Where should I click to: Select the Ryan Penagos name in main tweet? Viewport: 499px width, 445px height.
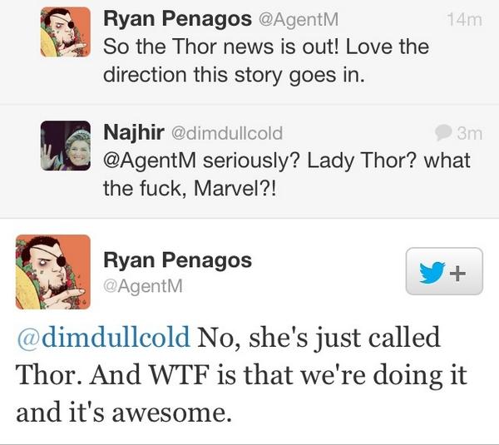[177, 260]
